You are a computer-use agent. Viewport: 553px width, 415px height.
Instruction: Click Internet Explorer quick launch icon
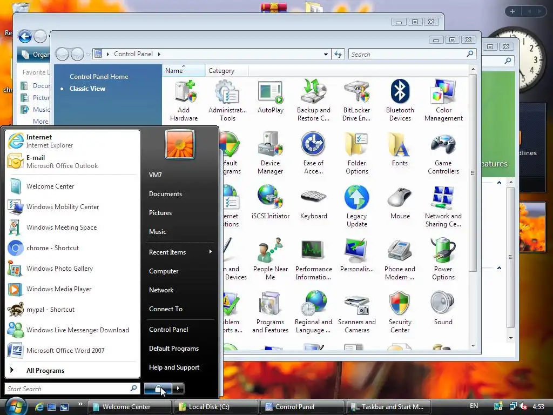click(x=39, y=407)
